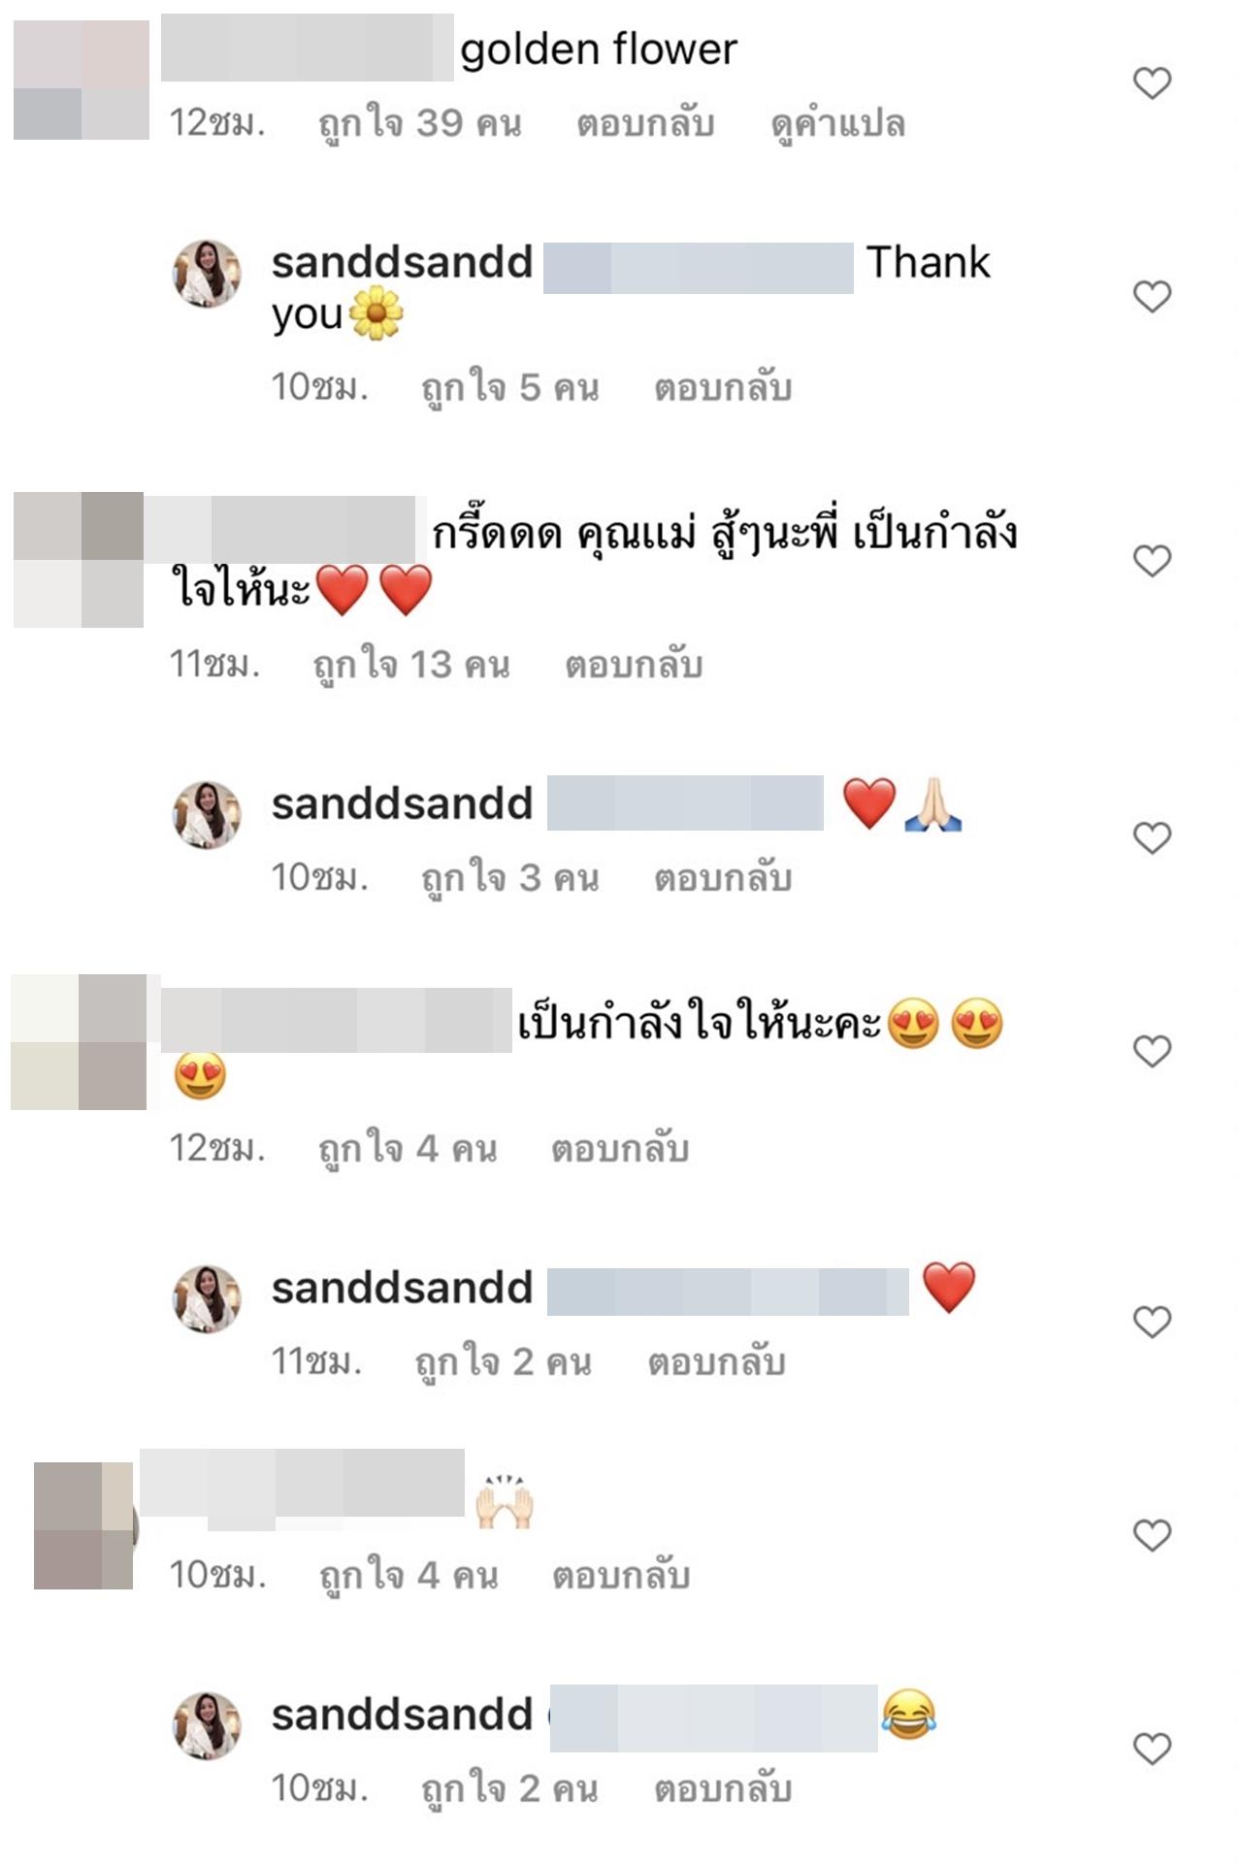Open likes list showing 39 people
The image size is (1242, 1866).
point(420,124)
